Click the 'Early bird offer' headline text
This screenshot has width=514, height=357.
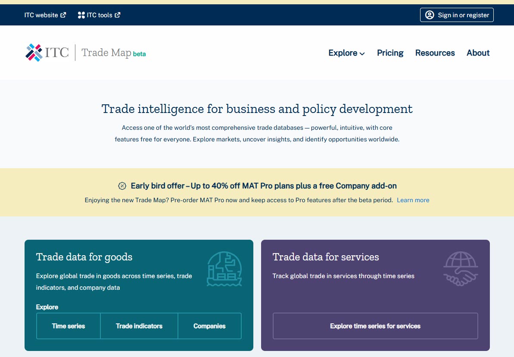click(264, 186)
